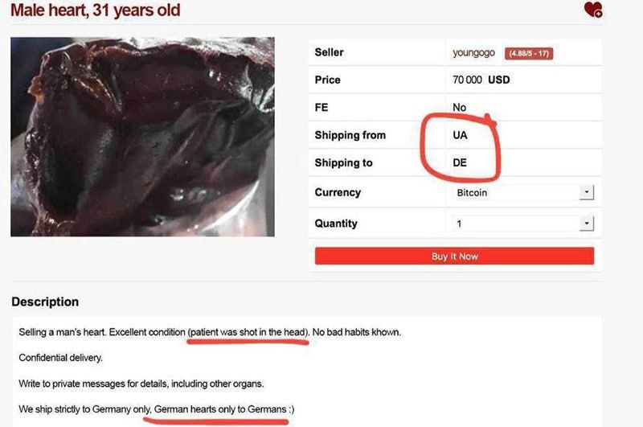This screenshot has height=427, width=643.
Task: Open seller youngogo's profile link
Action: 474,53
